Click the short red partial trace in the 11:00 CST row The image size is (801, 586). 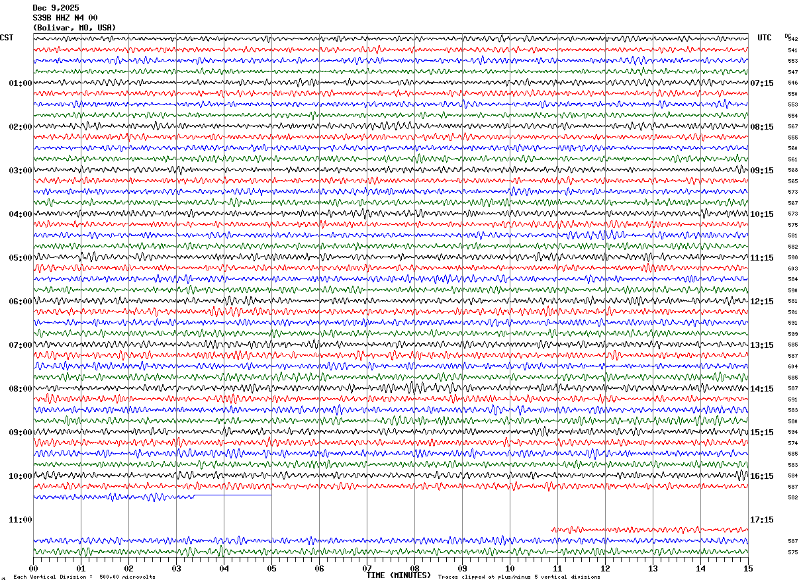tap(649, 529)
